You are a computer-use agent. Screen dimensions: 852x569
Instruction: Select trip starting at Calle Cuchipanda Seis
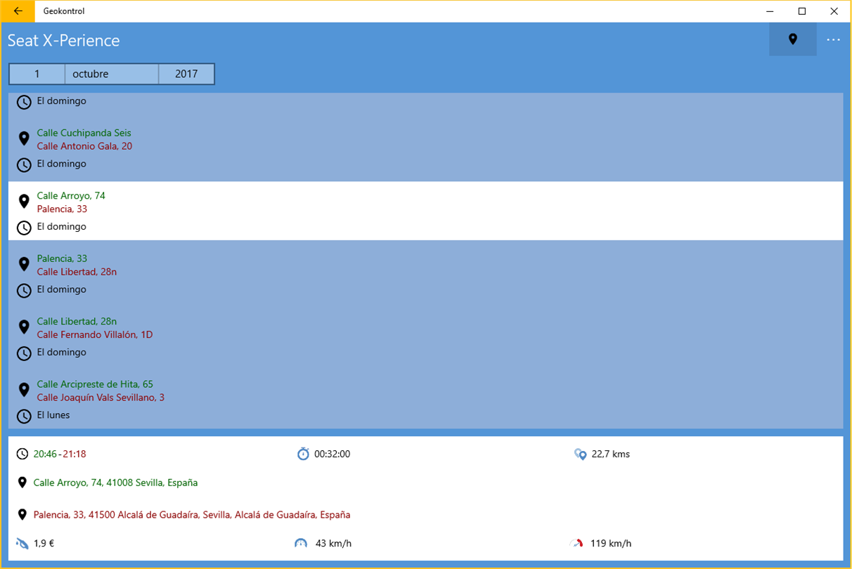[x=84, y=133]
